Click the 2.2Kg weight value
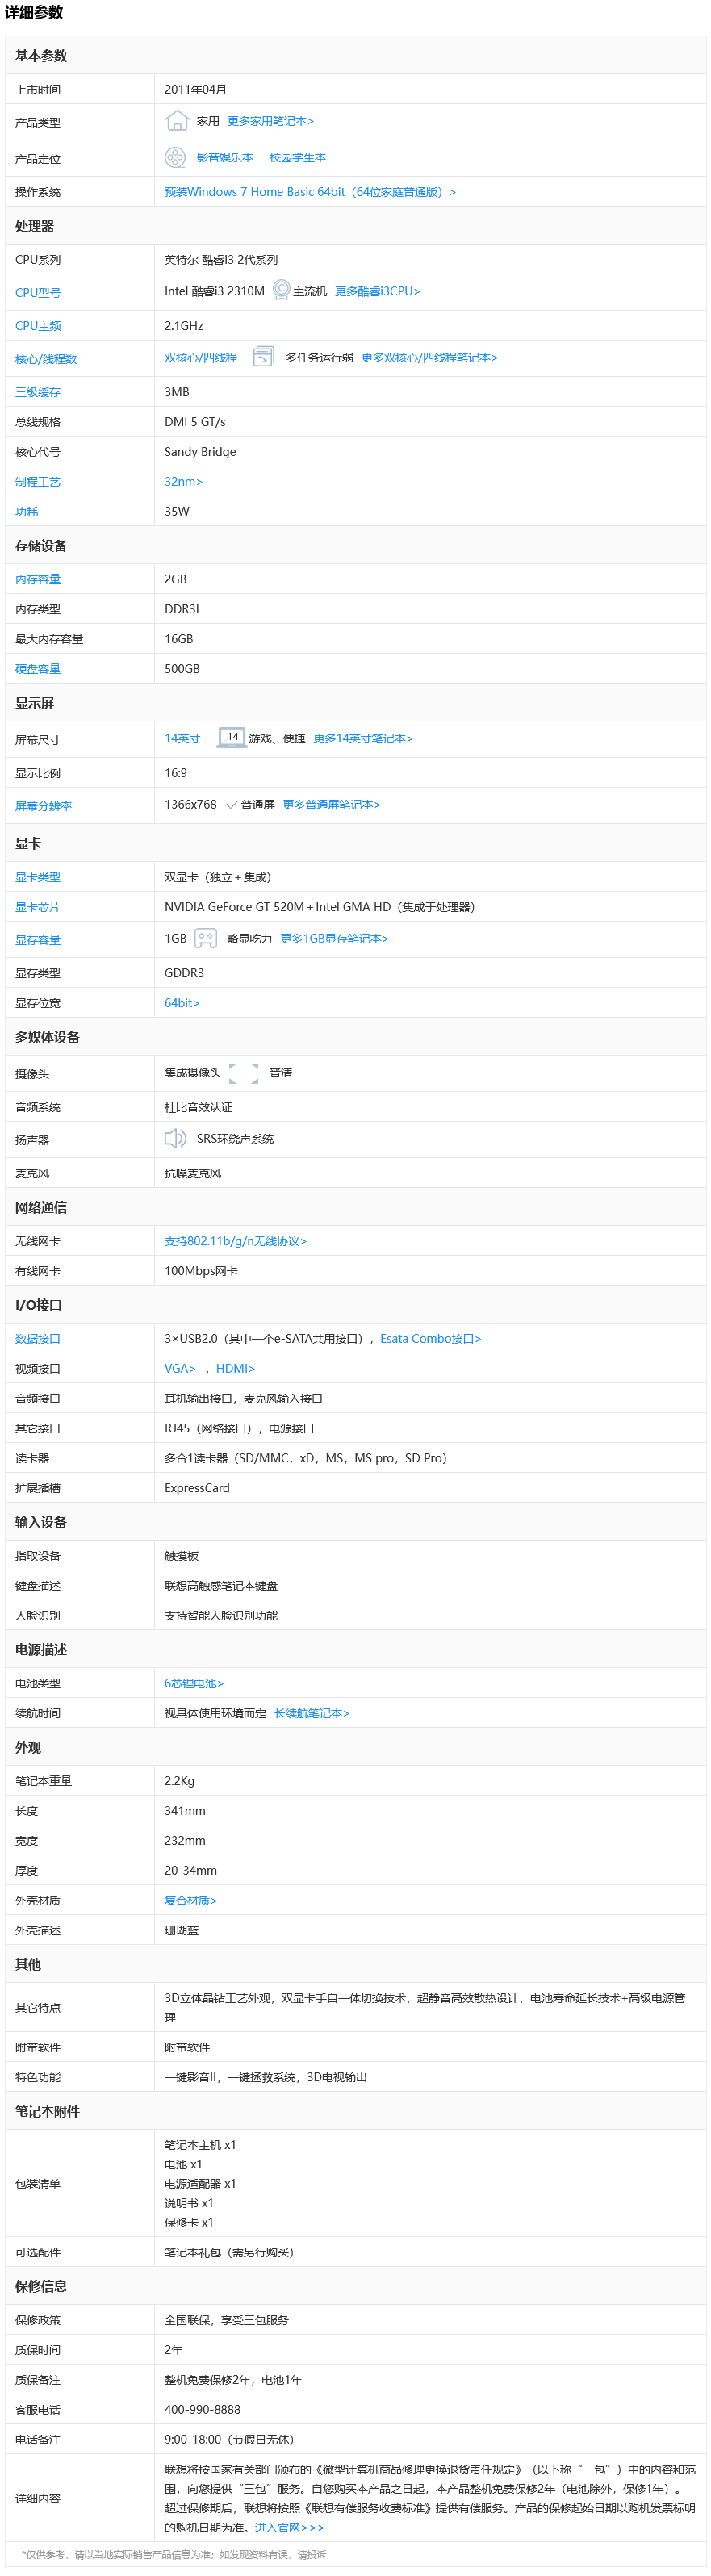 coord(179,1781)
